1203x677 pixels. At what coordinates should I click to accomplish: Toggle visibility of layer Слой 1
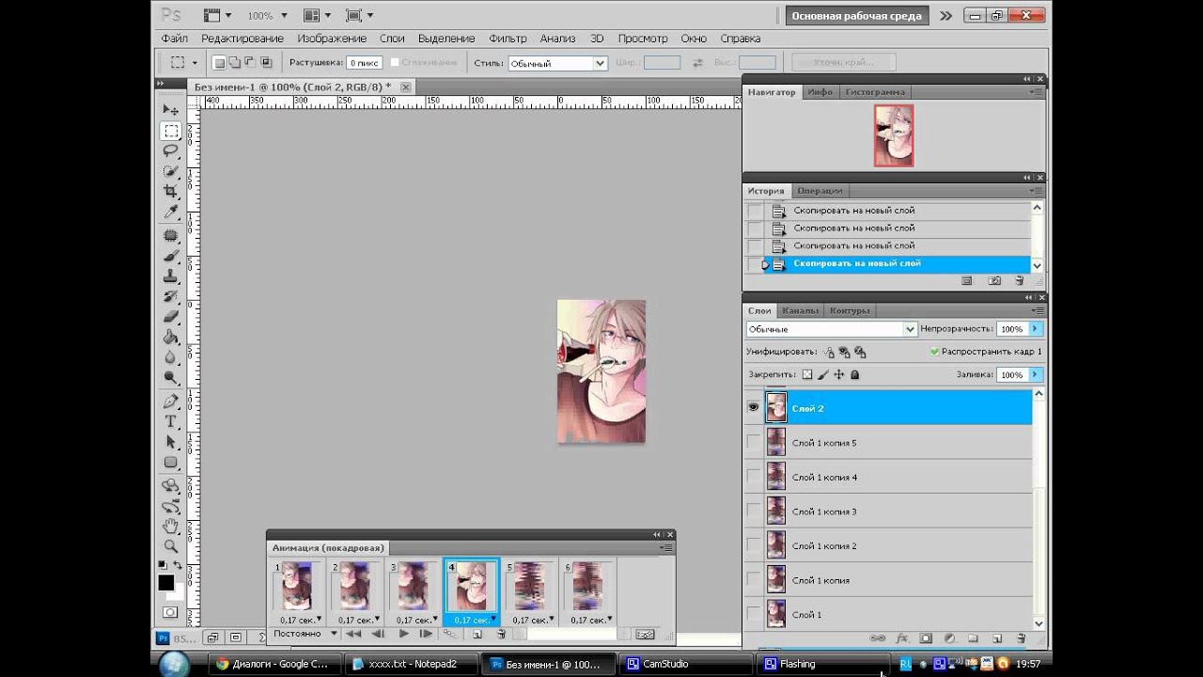click(x=754, y=614)
